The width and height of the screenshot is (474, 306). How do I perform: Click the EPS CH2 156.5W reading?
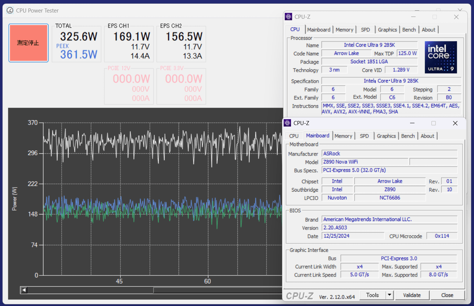tap(184, 36)
